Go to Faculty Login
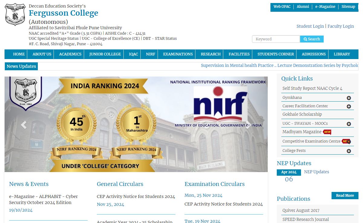The width and height of the screenshot is (363, 223). click(341, 26)
